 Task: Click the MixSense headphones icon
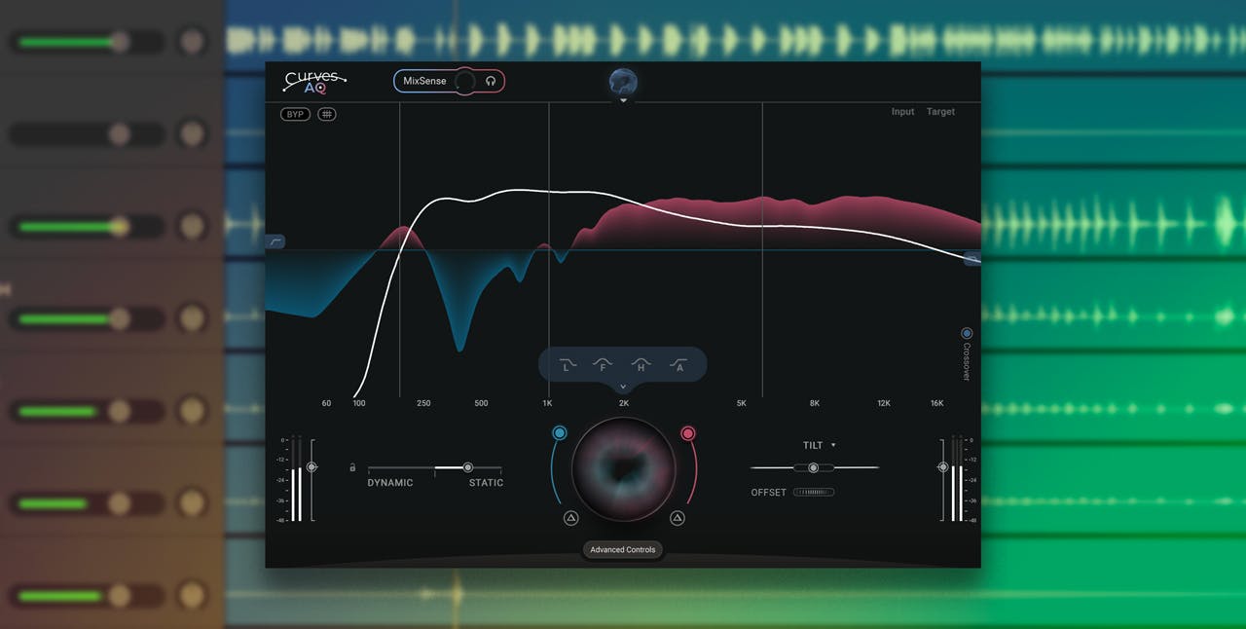click(x=491, y=81)
